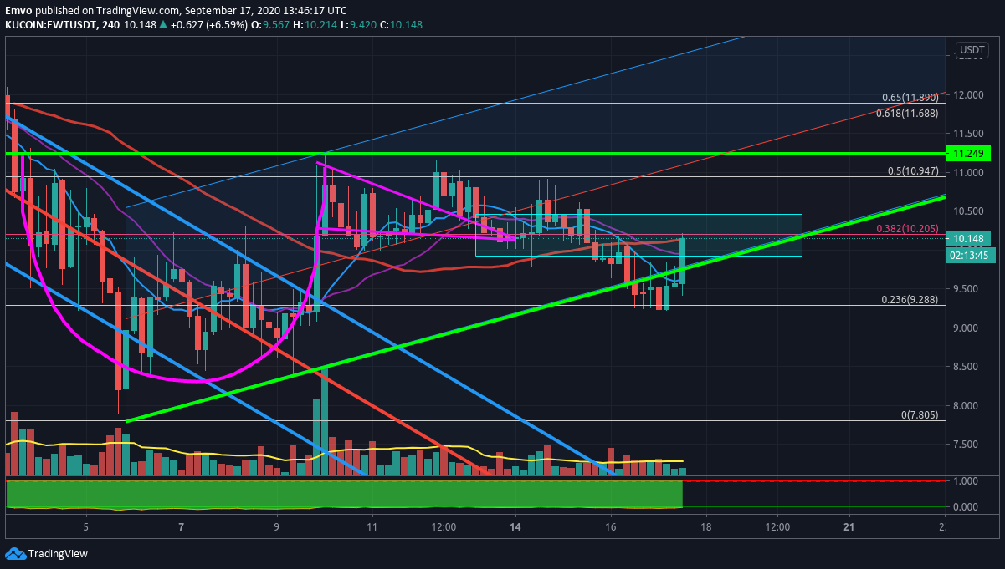Select the 0.5(10.947) Fibonacci level label
Viewport: 1005px width, 569px height.
(x=913, y=170)
